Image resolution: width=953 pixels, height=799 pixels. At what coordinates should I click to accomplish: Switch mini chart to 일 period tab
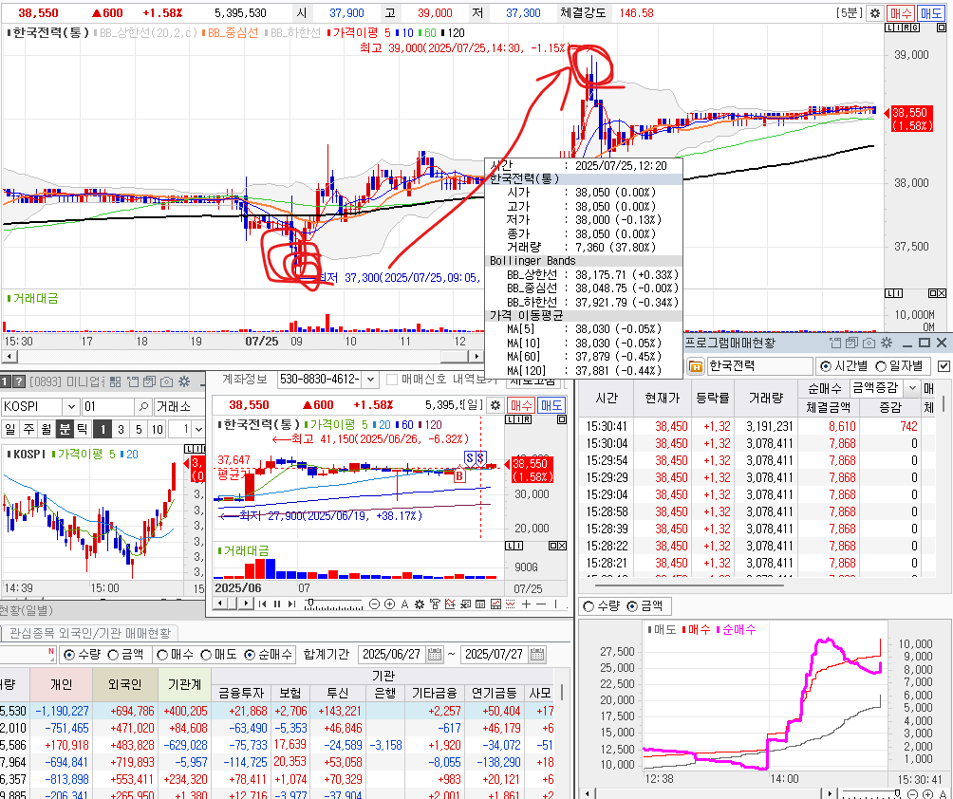(9, 429)
